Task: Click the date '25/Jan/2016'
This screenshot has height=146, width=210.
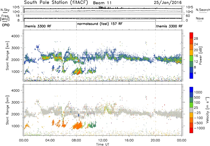Action: [168, 2]
